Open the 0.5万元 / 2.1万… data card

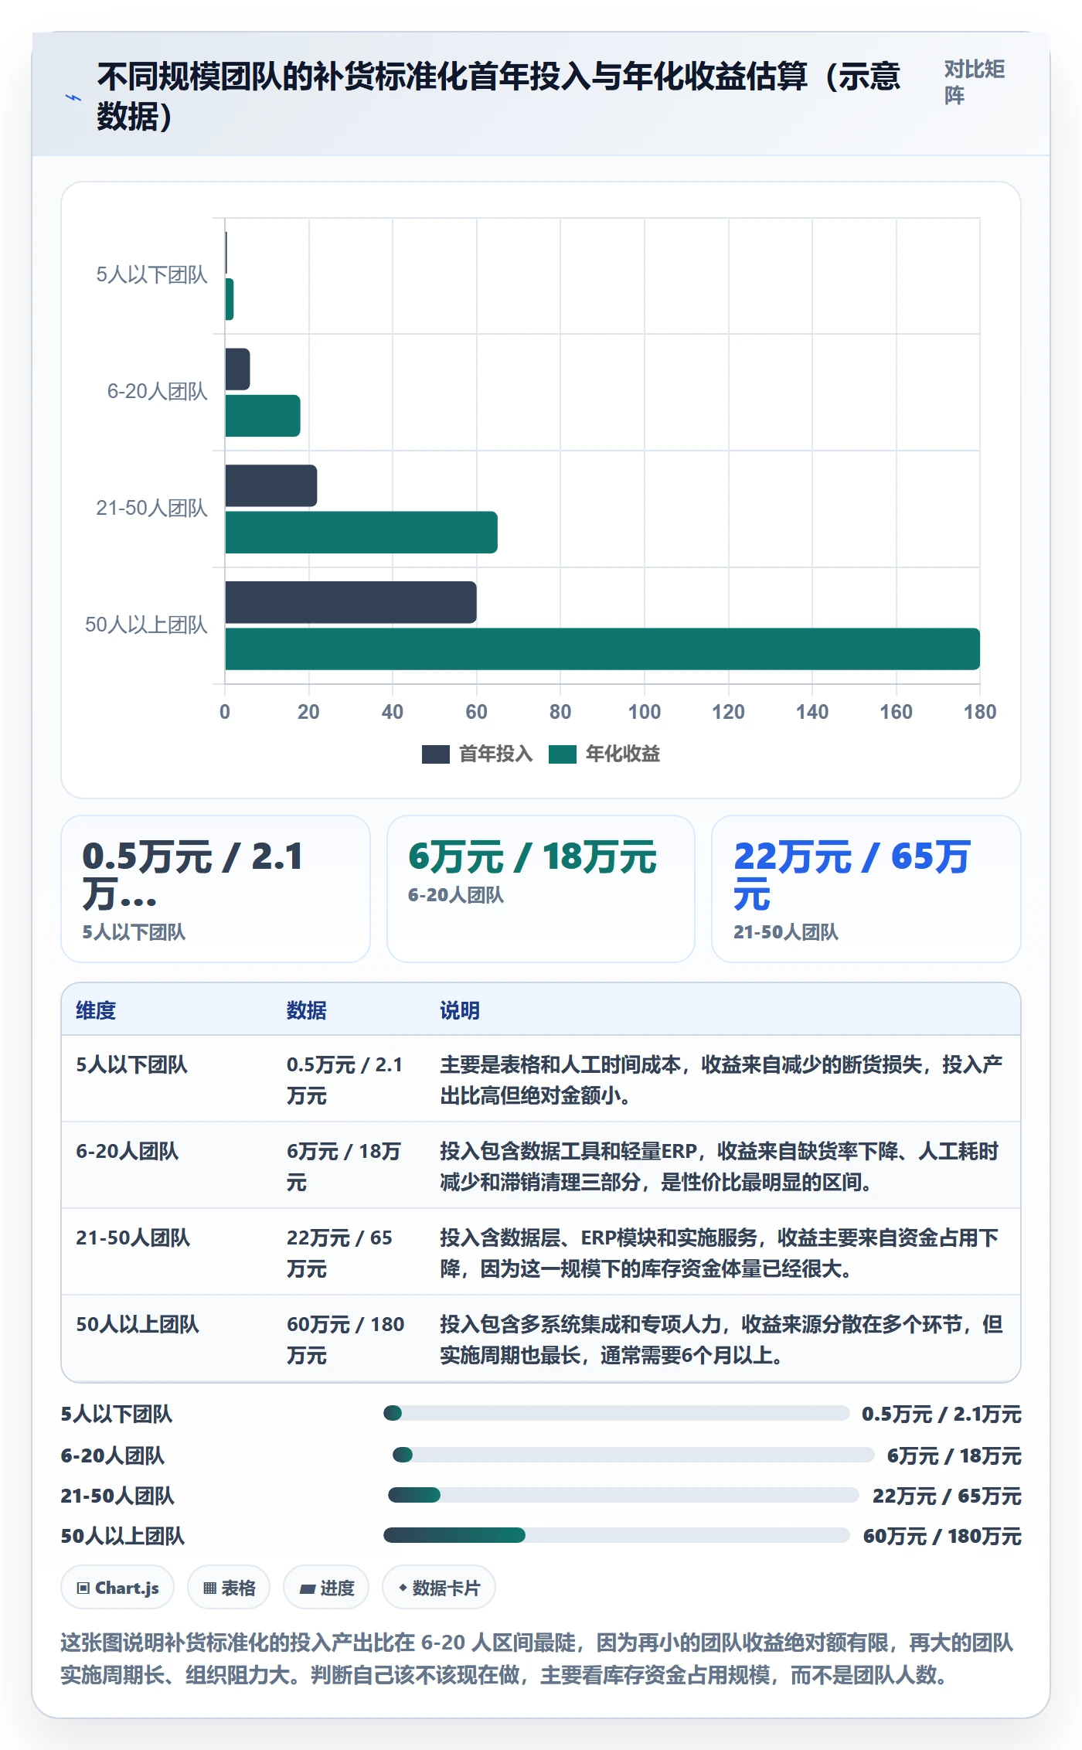[216, 889]
